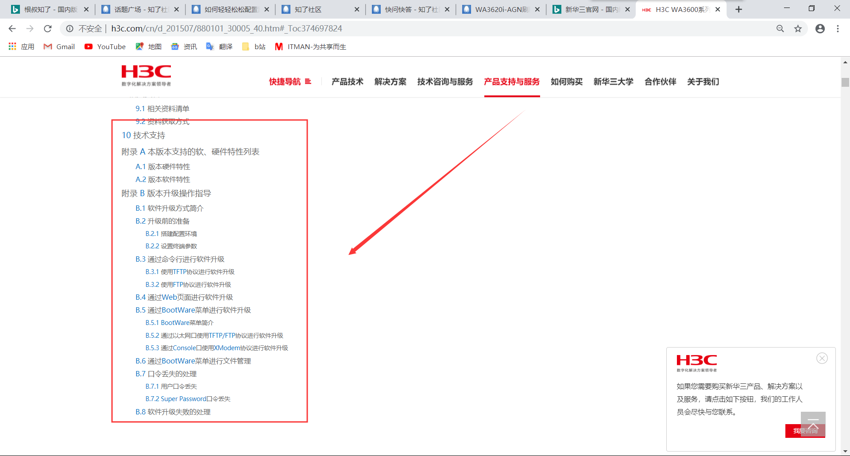Open the 资讯 news bookmark
Image resolution: width=850 pixels, height=456 pixels.
coord(184,46)
